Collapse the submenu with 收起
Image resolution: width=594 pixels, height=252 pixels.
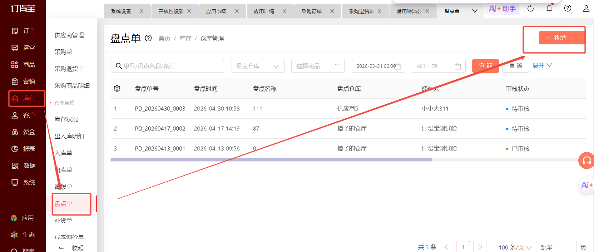coord(71,248)
